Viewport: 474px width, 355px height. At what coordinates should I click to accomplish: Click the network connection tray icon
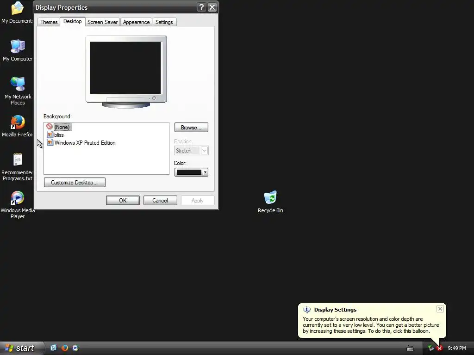click(431, 348)
